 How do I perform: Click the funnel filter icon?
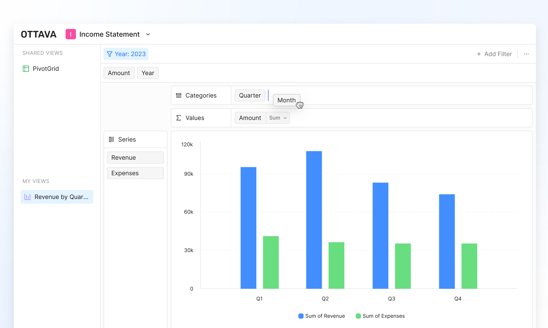point(110,54)
